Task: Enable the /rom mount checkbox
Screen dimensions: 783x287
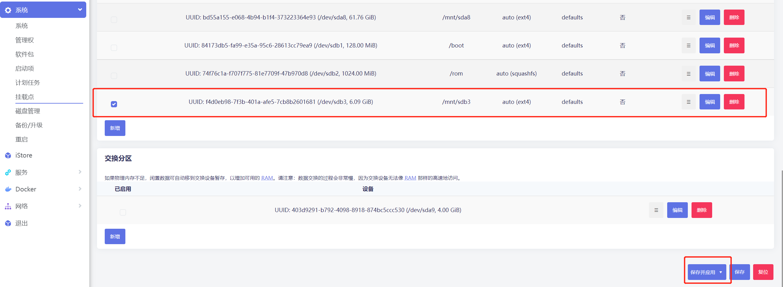Action: 114,76
